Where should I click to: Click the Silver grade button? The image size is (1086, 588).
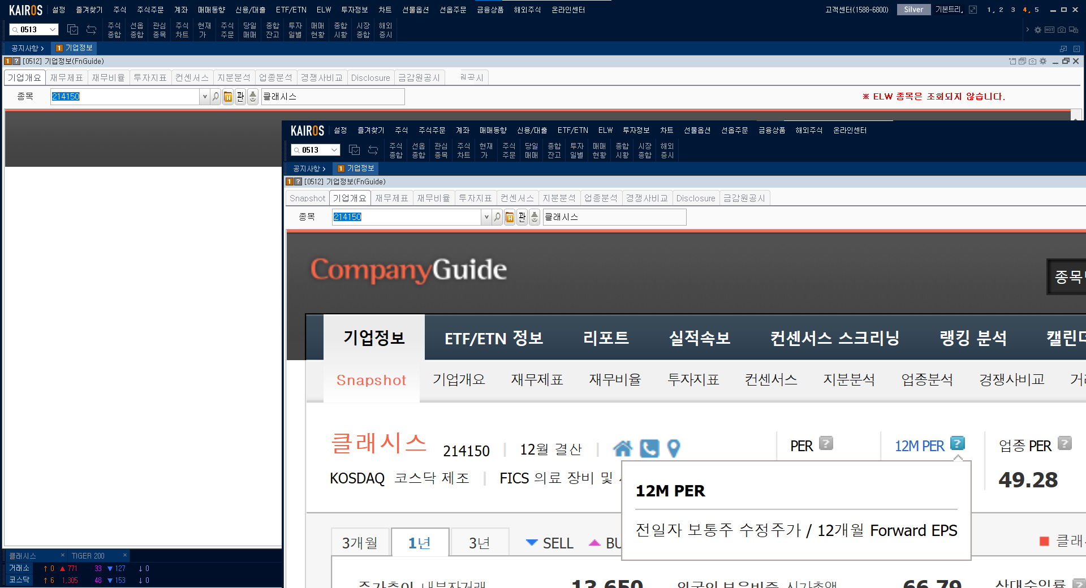pos(913,10)
